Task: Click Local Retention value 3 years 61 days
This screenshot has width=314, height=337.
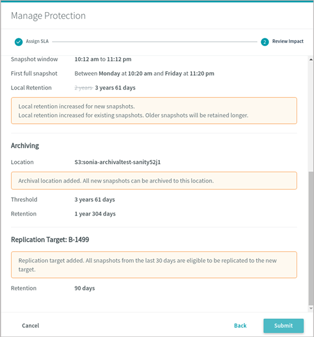Action: pyautogui.click(x=115, y=88)
